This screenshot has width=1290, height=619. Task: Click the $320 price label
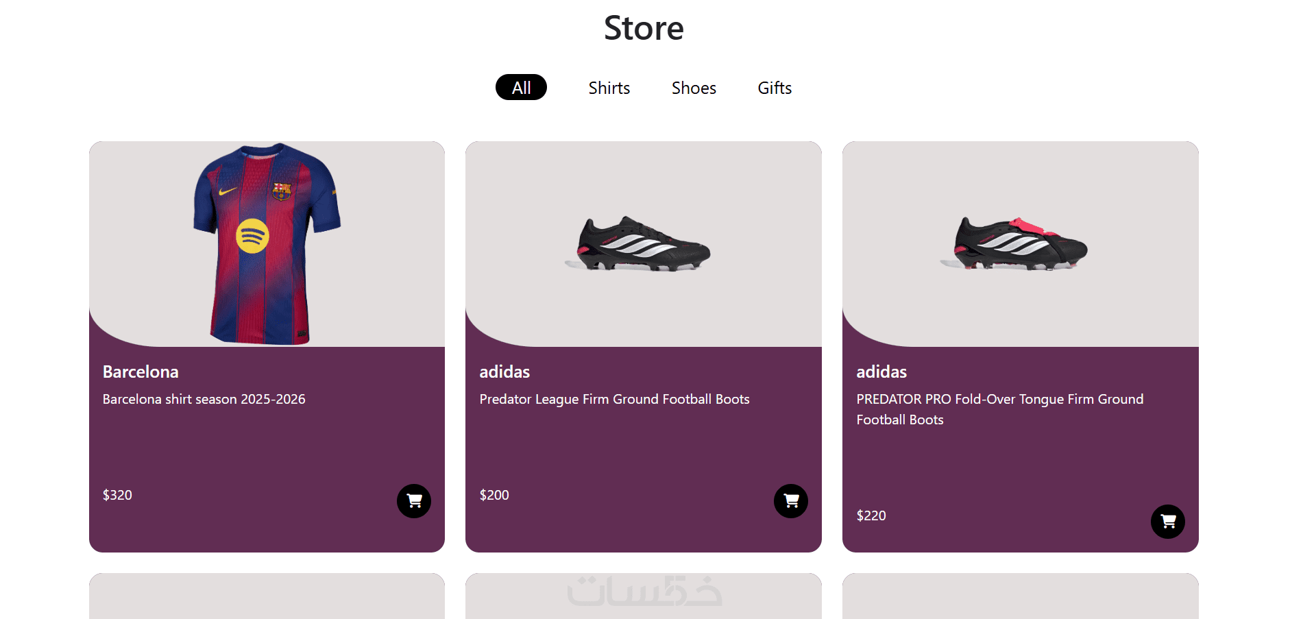point(117,495)
